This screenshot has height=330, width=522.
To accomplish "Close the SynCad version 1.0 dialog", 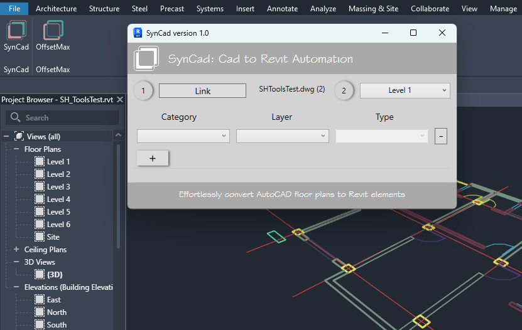I will pyautogui.click(x=442, y=33).
